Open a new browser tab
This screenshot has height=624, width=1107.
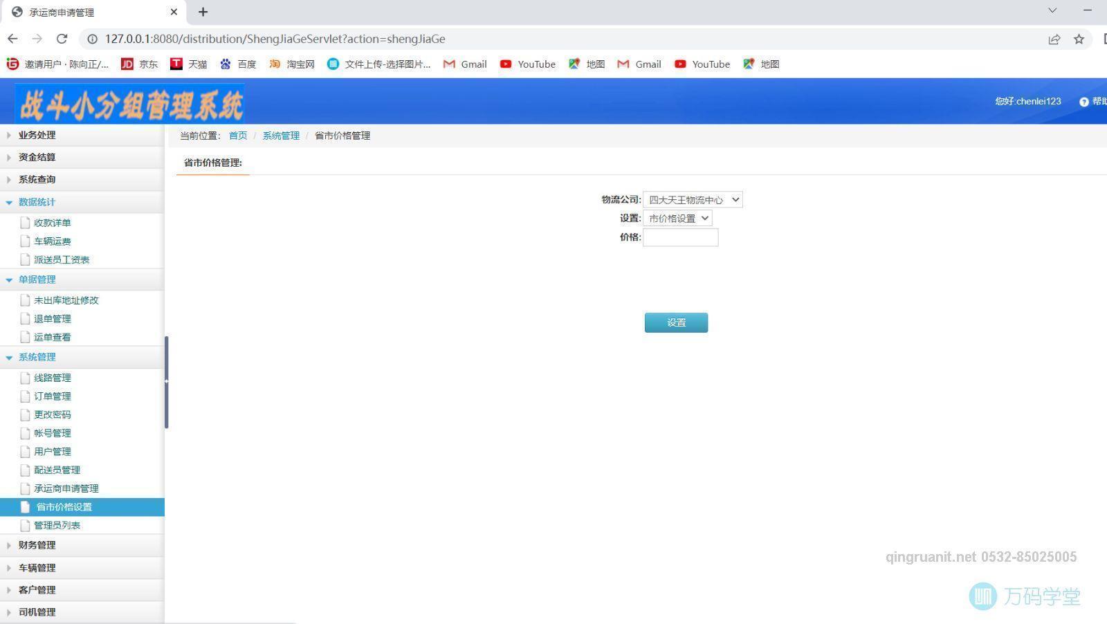(x=203, y=12)
